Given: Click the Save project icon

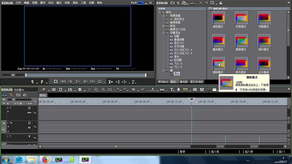Looking at the screenshot, I should [x=80, y=90].
